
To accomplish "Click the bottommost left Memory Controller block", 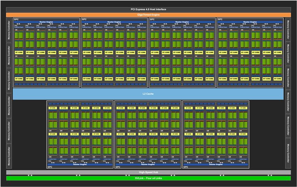I will coord(9,157).
